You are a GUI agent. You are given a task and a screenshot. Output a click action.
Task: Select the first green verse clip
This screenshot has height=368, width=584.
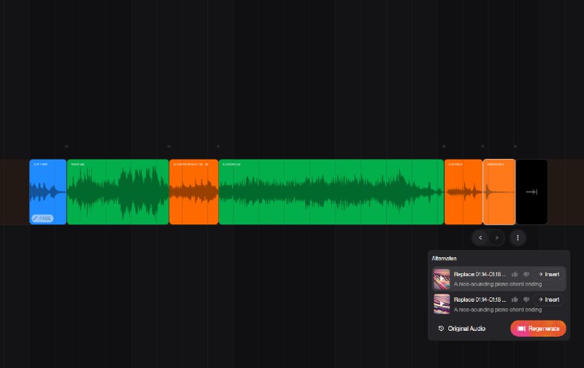(118, 192)
